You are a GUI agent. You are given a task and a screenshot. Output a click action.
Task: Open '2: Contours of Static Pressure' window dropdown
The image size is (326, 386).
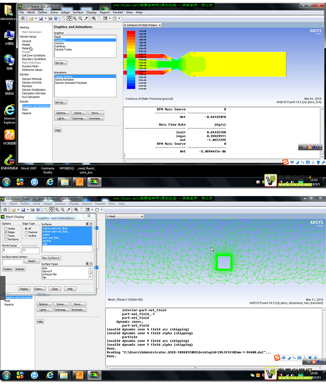(143, 25)
